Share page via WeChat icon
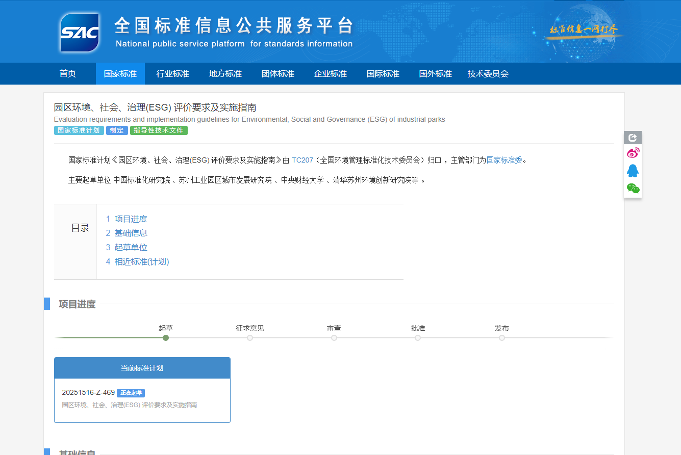 (633, 189)
